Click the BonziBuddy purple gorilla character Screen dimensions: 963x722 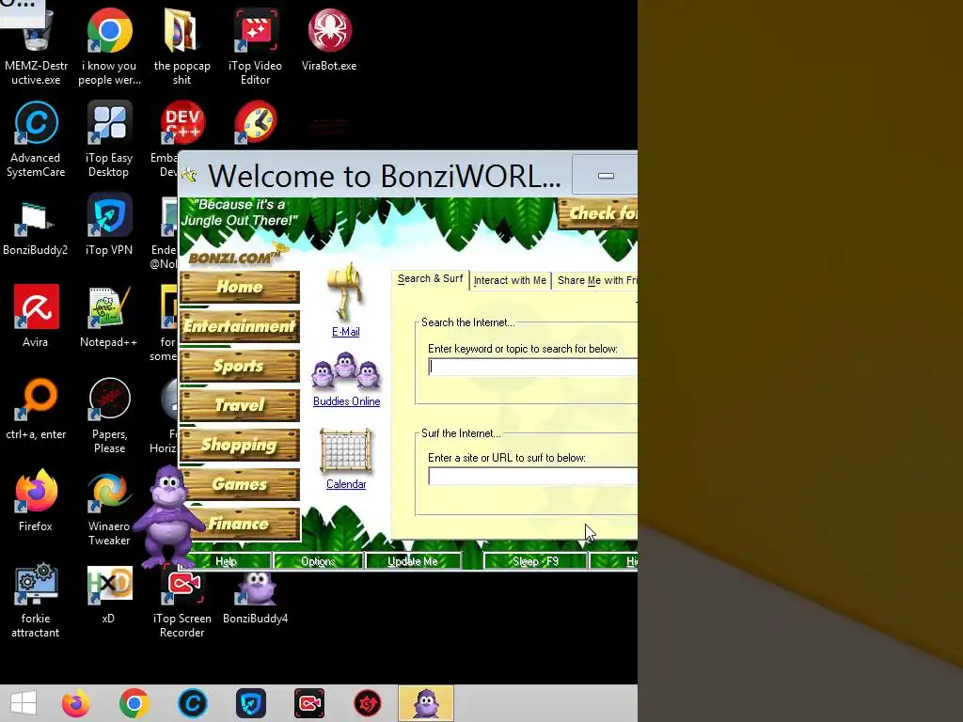click(x=167, y=516)
